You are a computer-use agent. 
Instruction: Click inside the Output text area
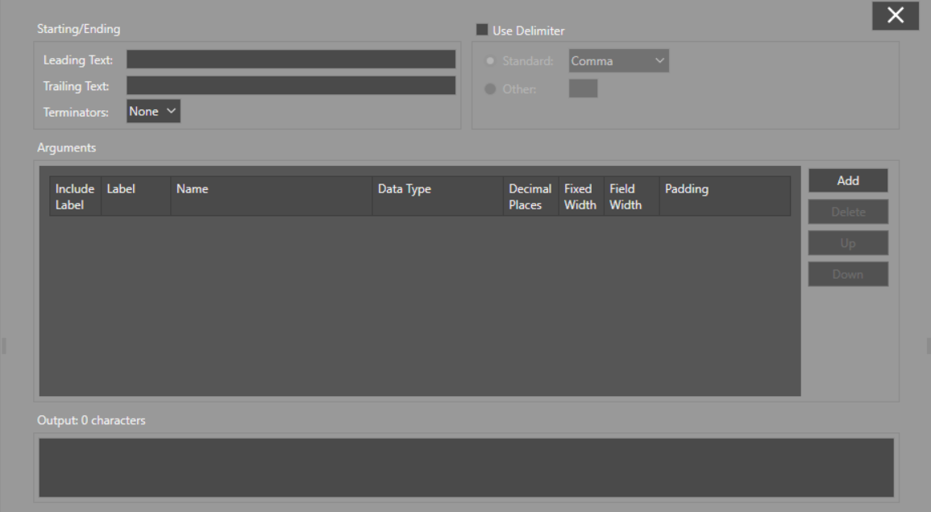tap(466, 468)
